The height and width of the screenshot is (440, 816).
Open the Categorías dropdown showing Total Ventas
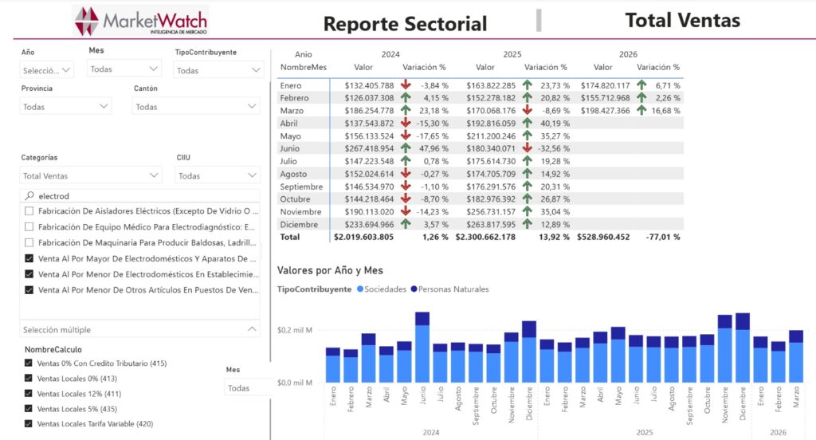pyautogui.click(x=91, y=176)
